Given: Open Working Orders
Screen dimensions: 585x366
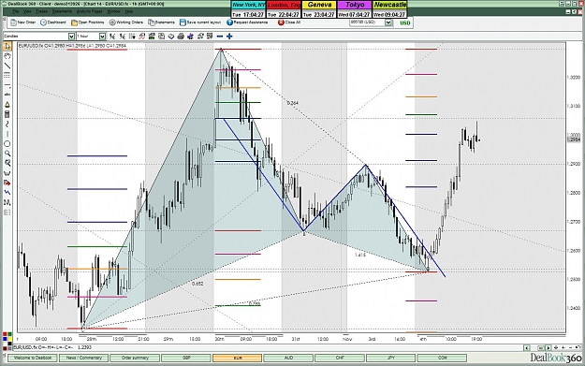Looking at the screenshot, I should point(126,22).
